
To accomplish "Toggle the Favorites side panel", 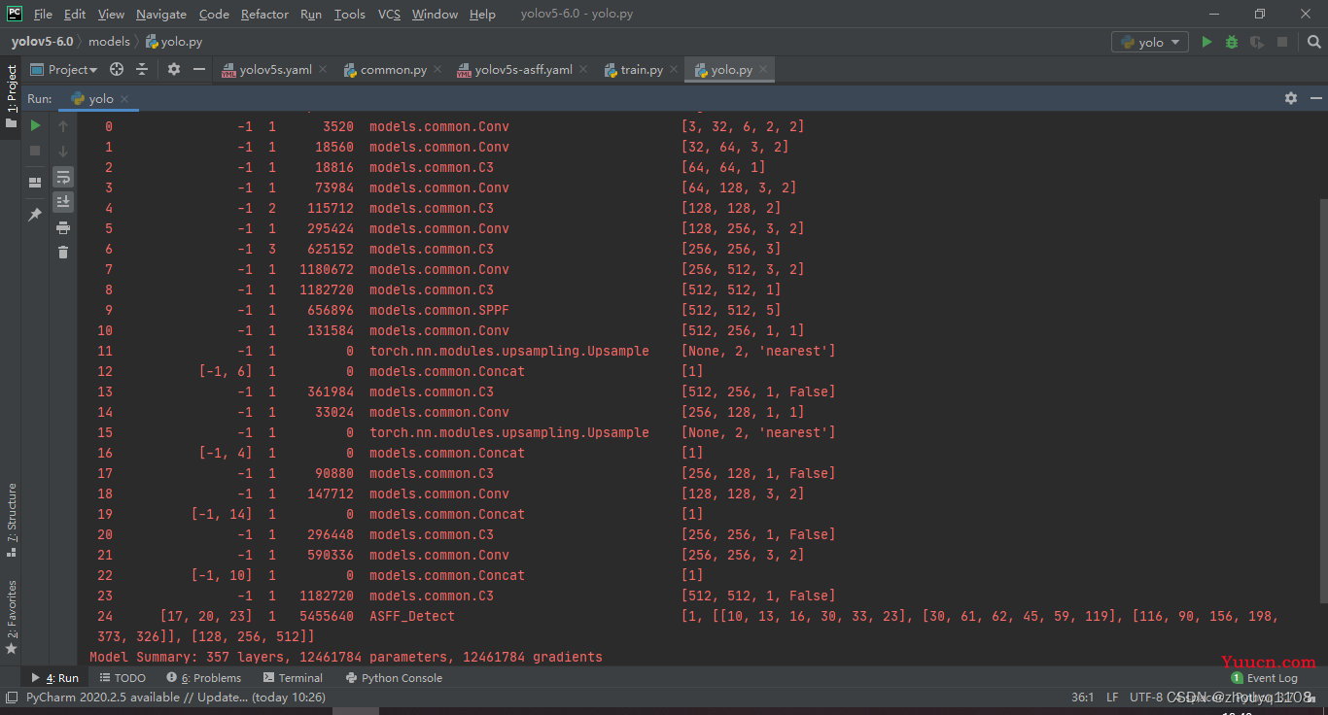I will click(x=11, y=616).
